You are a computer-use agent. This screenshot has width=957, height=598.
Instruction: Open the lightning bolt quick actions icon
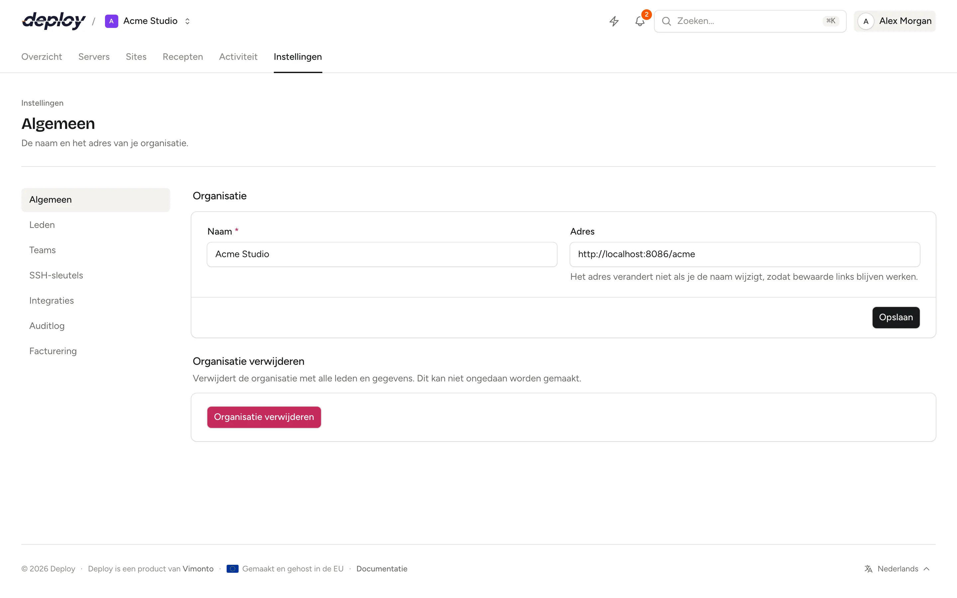(614, 21)
